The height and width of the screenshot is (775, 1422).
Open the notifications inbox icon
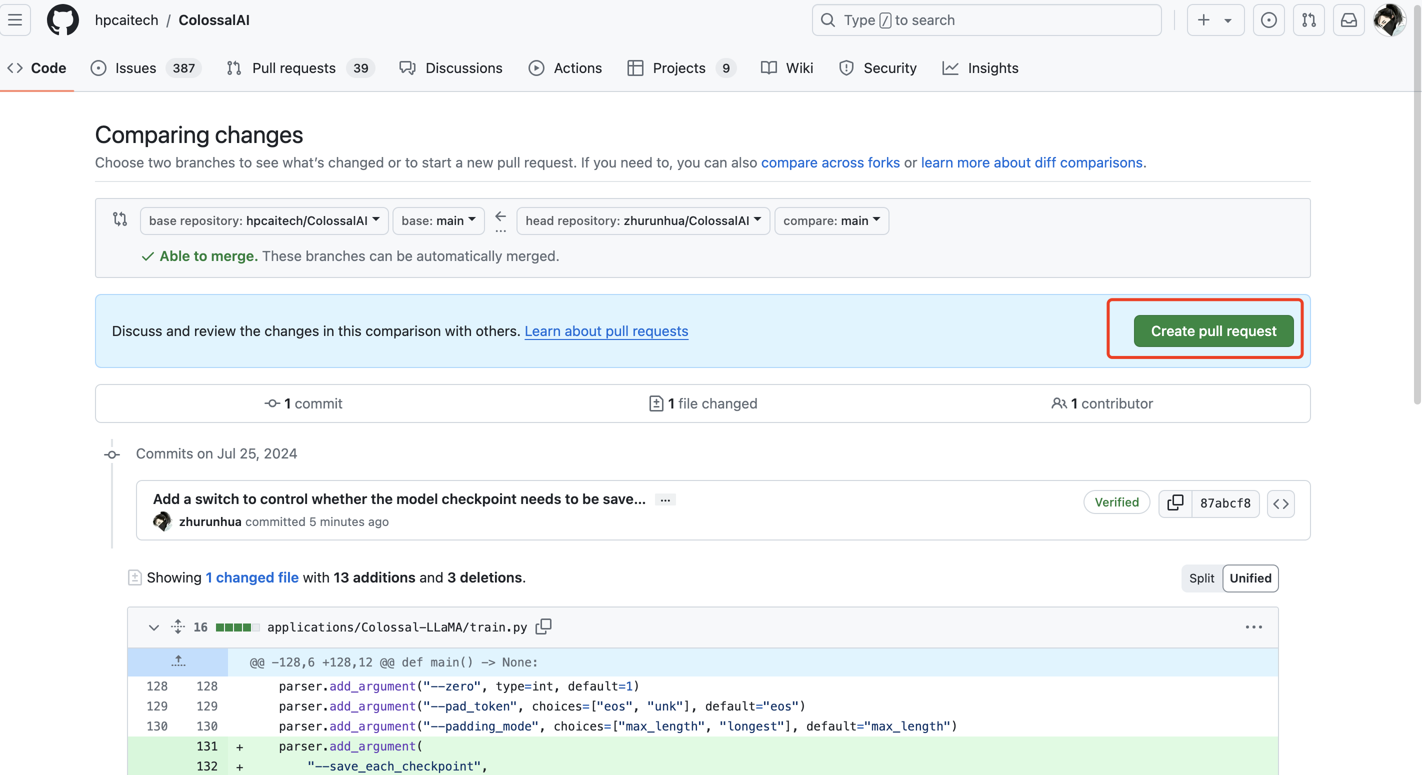coord(1348,20)
